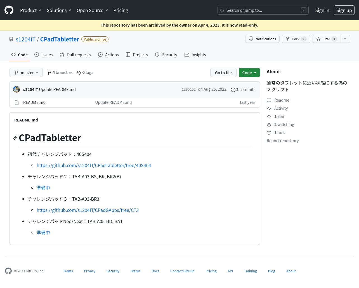View the 2 commits history
Viewport: 359px width, 288px height.
point(243,90)
